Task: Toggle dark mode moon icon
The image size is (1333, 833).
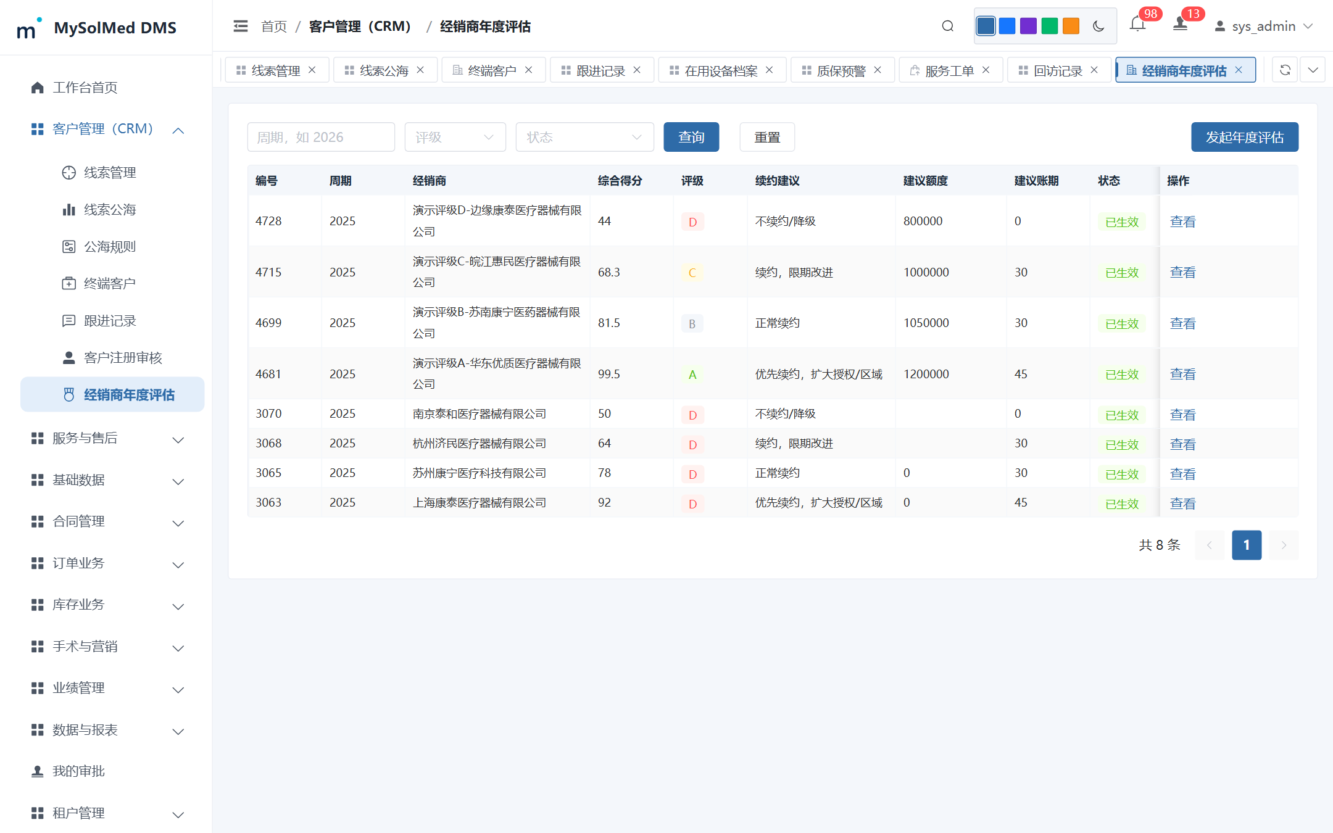Action: 1098,26
